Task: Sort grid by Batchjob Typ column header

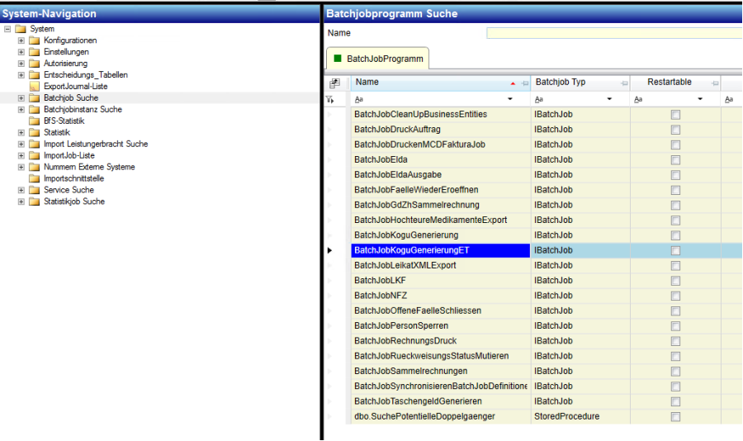Action: (x=570, y=83)
